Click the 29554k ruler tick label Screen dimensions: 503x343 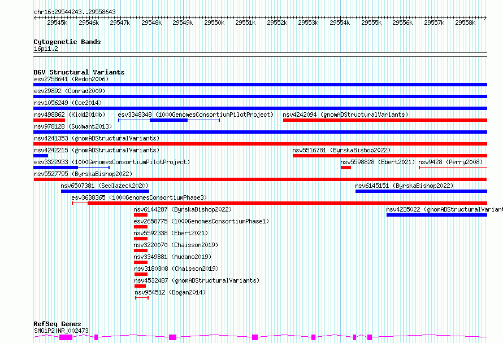tap(340, 23)
